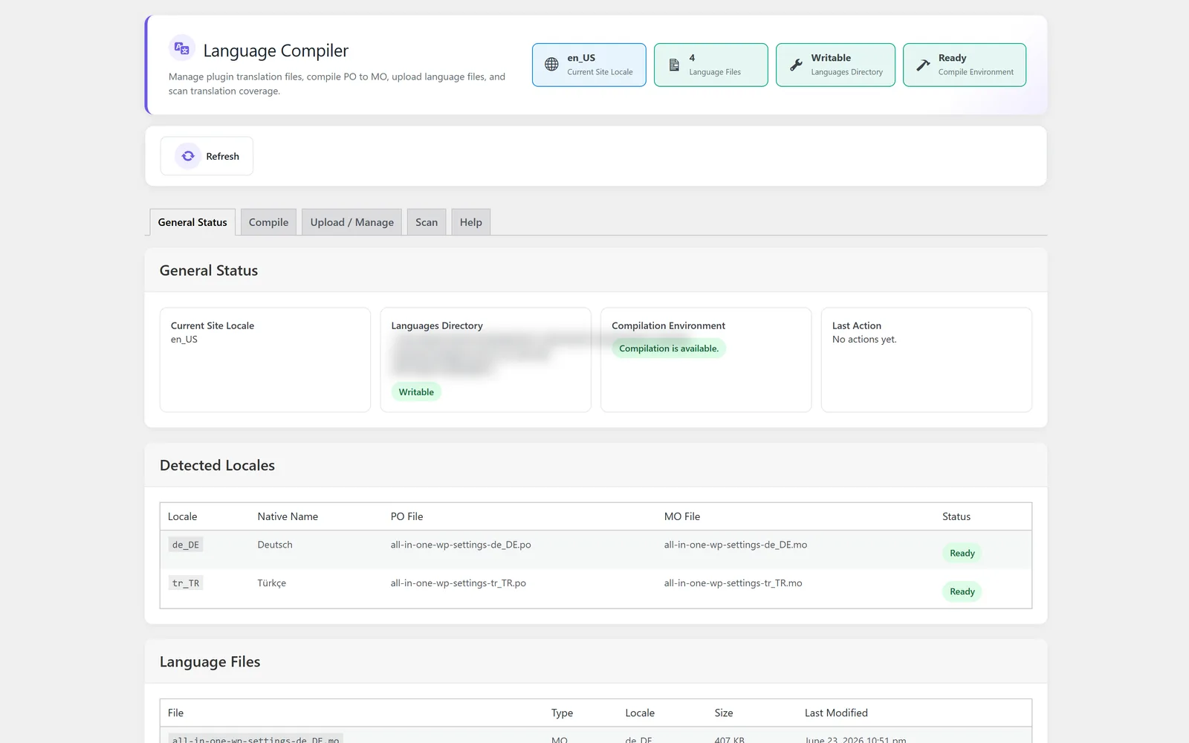1189x743 pixels.
Task: Click the Size column header
Action: coord(724,713)
